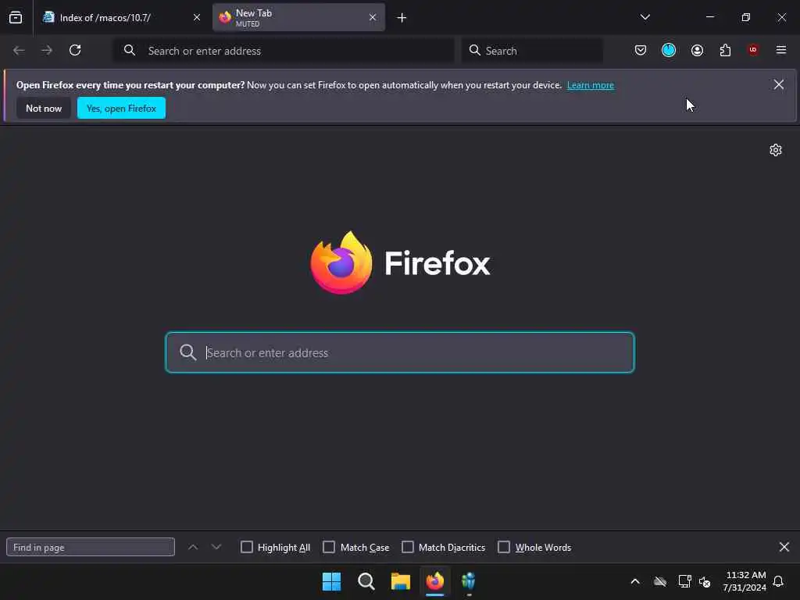
Task: Open the Extensions puzzle-piece icon
Action: (x=725, y=50)
